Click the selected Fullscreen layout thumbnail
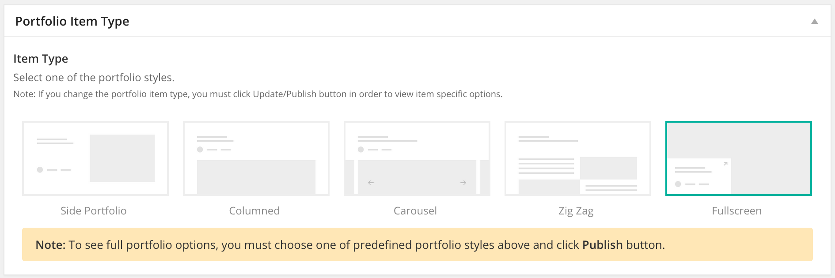The image size is (835, 278). click(739, 158)
